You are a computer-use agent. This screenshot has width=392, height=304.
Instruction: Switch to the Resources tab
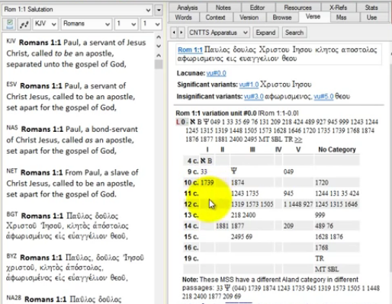(297, 8)
